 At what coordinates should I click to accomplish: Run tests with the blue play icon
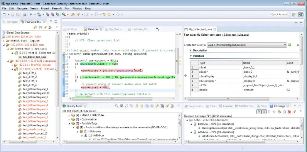pyautogui.click(x=31, y=14)
